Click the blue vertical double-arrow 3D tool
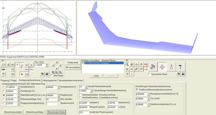 click(x=172, y=66)
